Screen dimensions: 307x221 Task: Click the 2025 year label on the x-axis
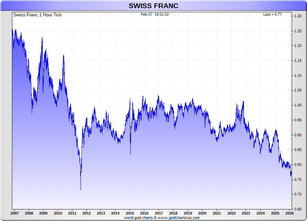(275, 213)
